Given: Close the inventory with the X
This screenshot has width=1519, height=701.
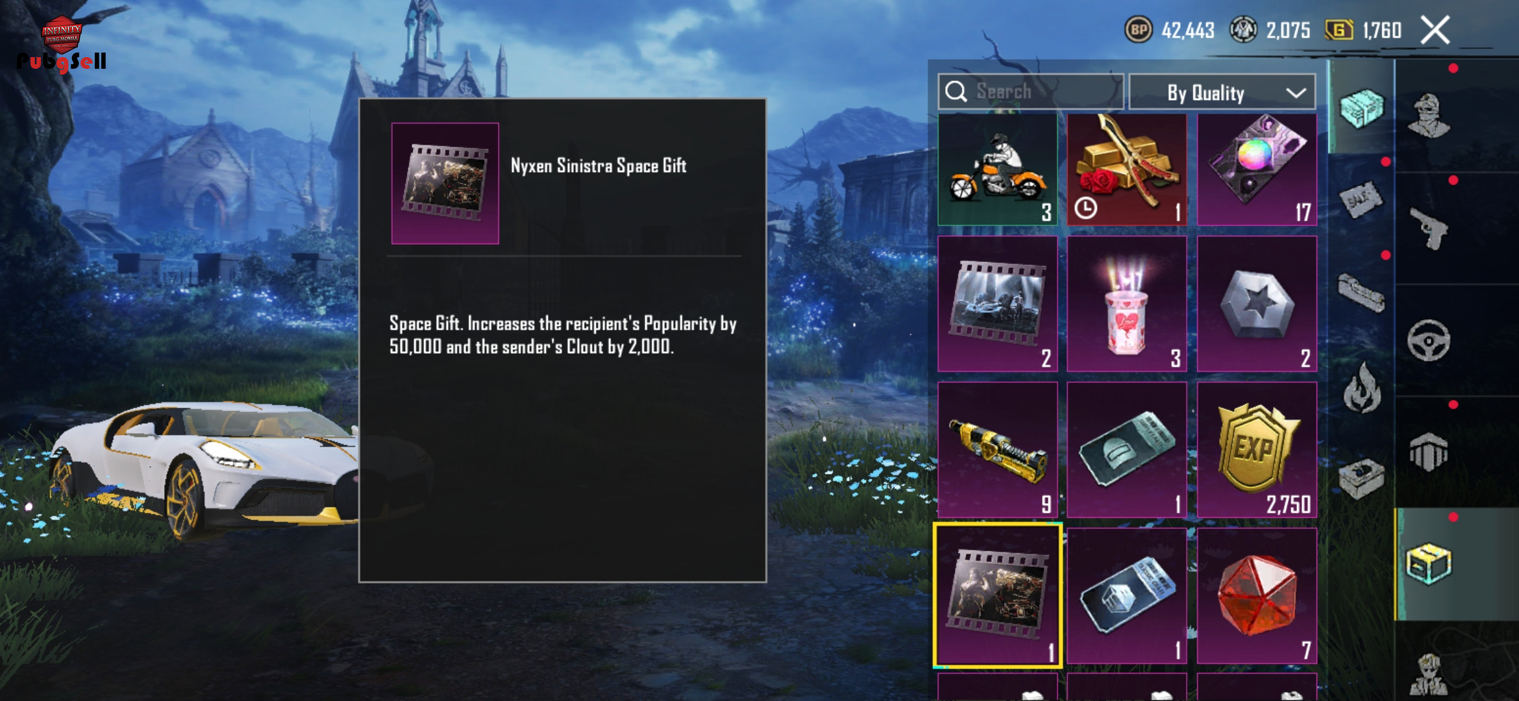Looking at the screenshot, I should (1435, 30).
